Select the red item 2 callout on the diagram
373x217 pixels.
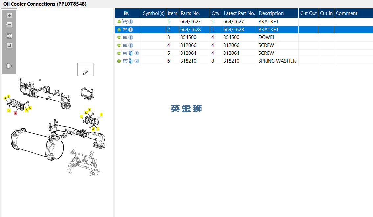click(15, 113)
